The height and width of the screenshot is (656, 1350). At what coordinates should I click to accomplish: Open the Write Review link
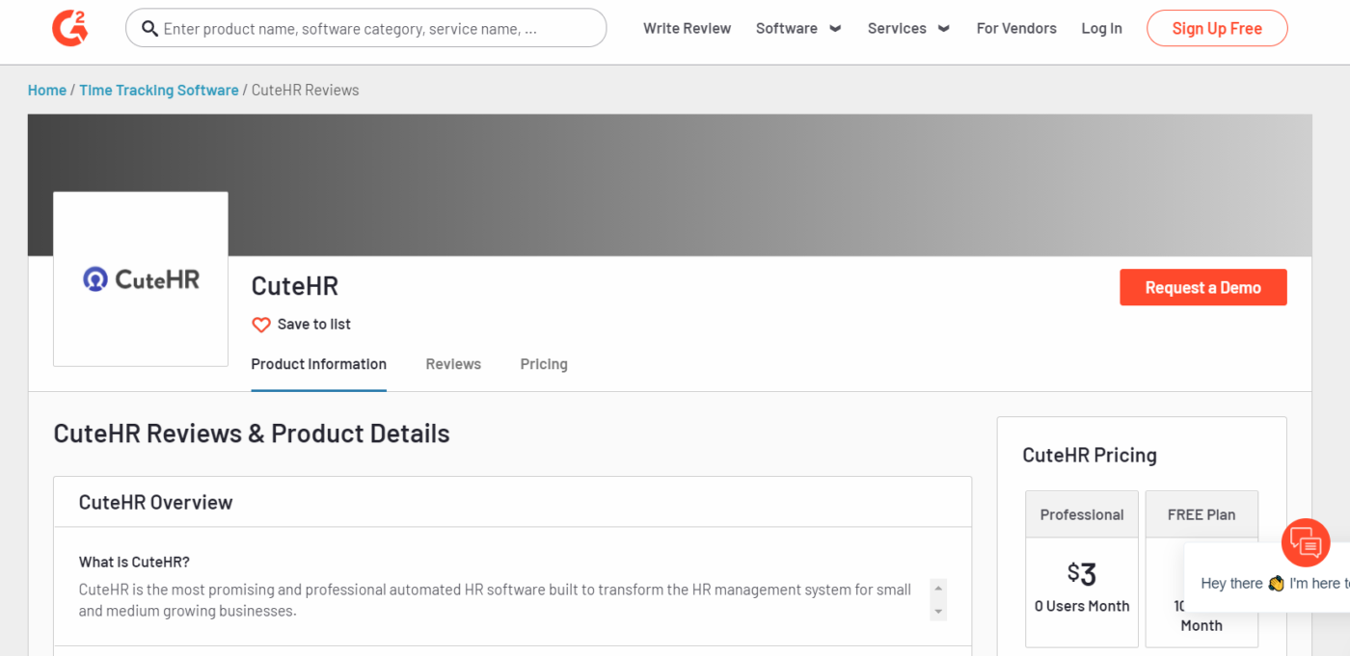(x=687, y=29)
